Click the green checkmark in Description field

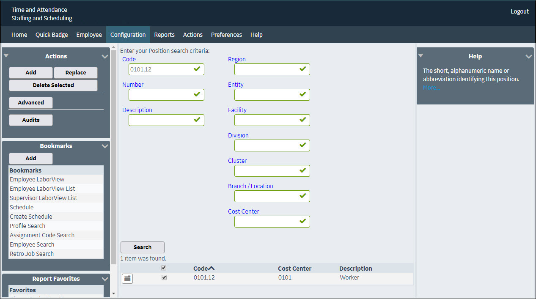(197, 119)
